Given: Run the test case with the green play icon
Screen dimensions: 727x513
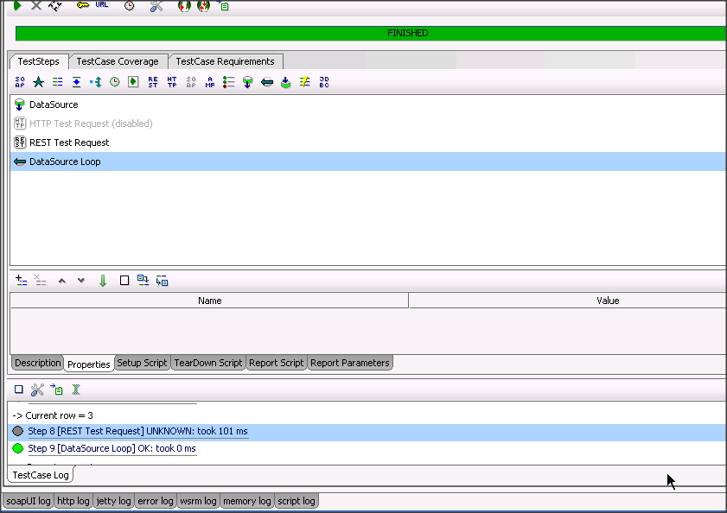Looking at the screenshot, I should point(17,5).
